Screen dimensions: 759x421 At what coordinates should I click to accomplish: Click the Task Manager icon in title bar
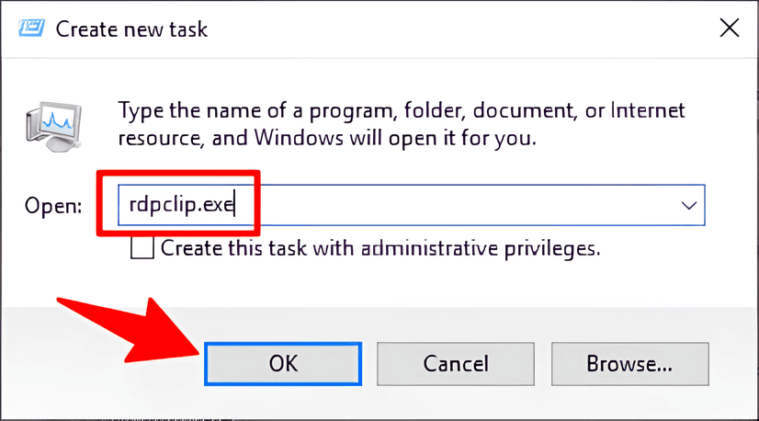(29, 28)
